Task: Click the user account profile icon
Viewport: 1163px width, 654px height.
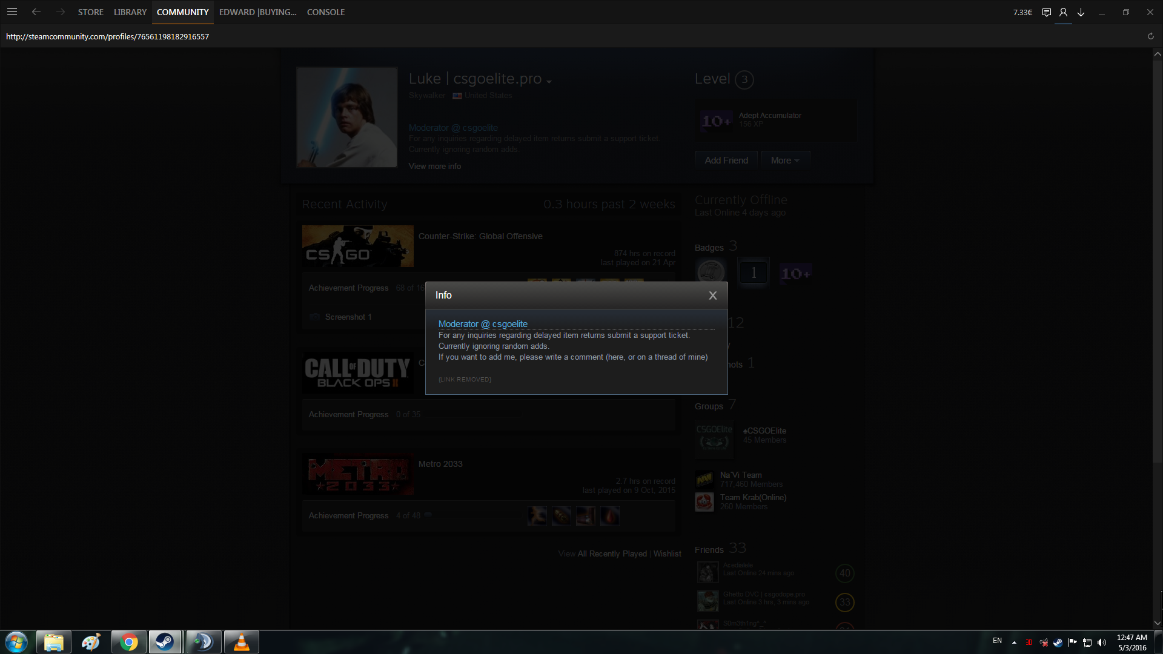Action: pos(1063,12)
